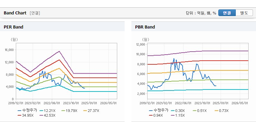Viewport: 256px width, 122px height.
Task: Toggle 27.37X legend series
Action: click(x=91, y=111)
